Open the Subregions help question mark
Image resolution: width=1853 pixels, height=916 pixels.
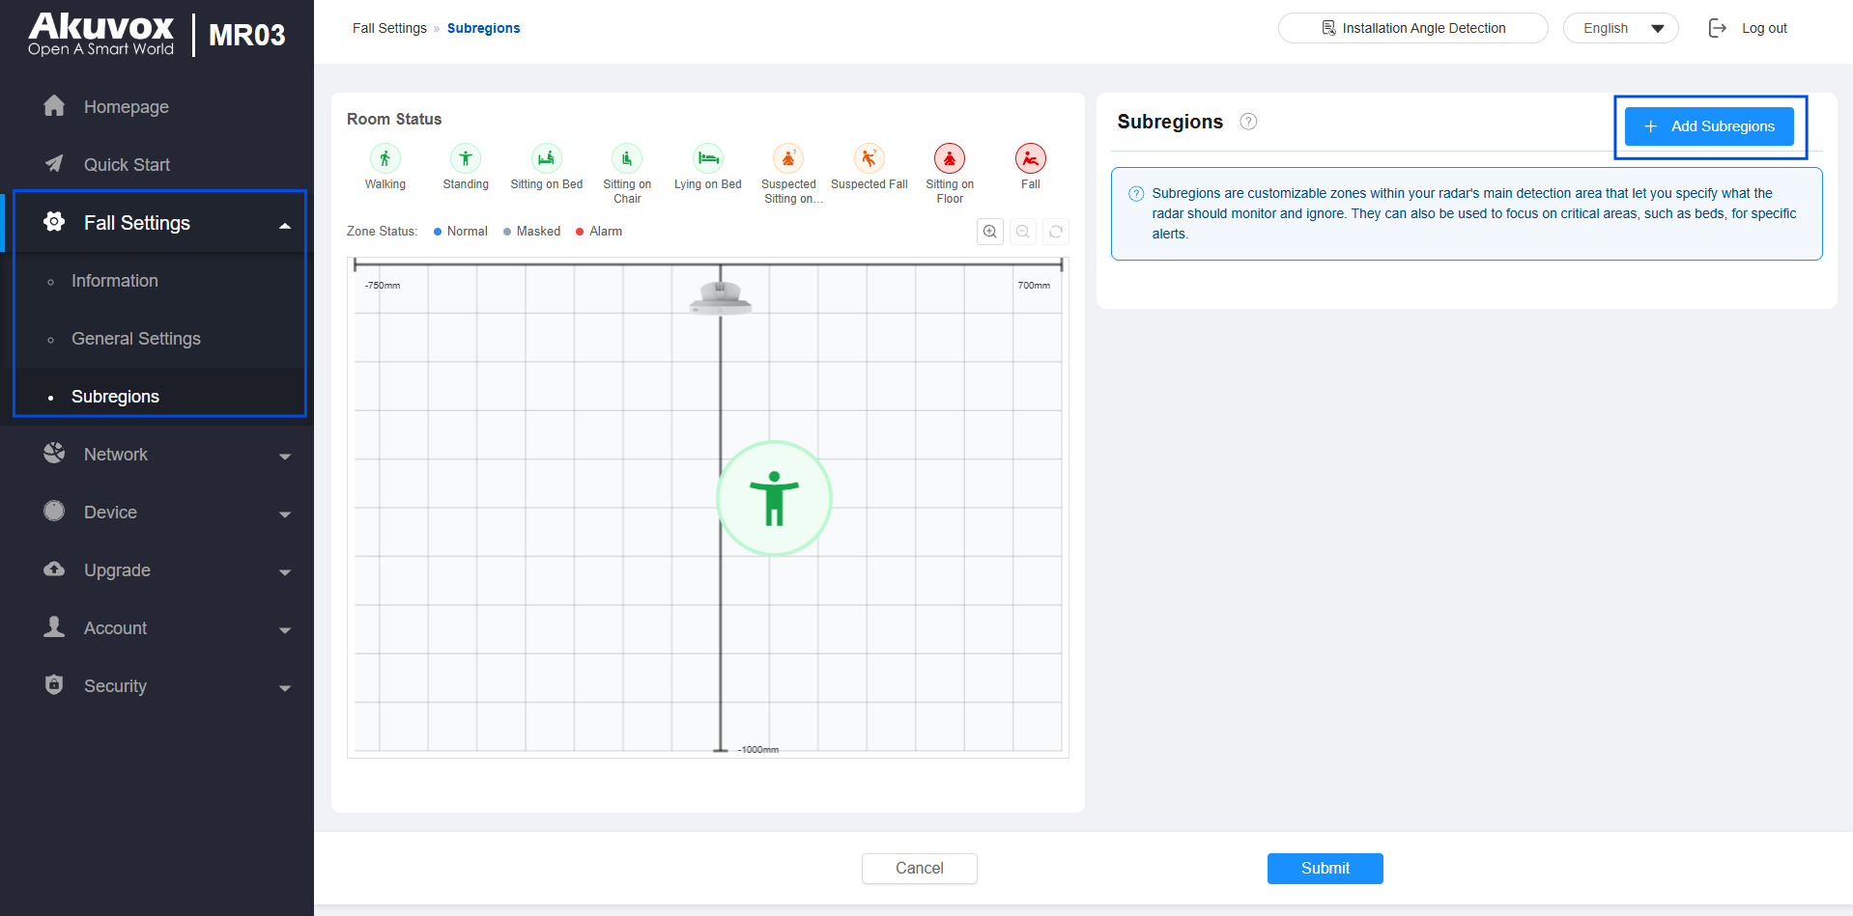coord(1248,122)
